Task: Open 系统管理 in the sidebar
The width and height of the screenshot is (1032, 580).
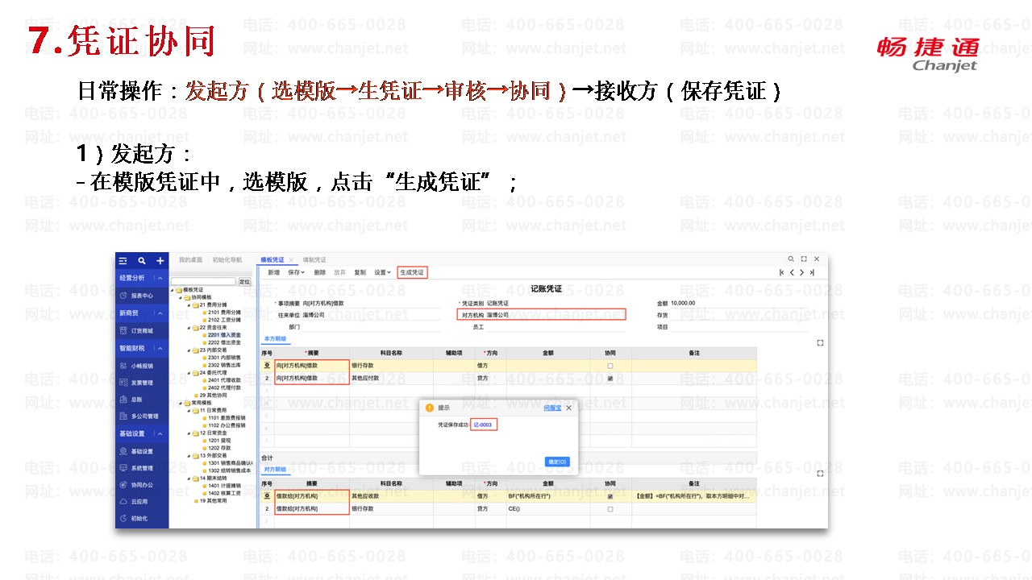Action: [x=142, y=468]
